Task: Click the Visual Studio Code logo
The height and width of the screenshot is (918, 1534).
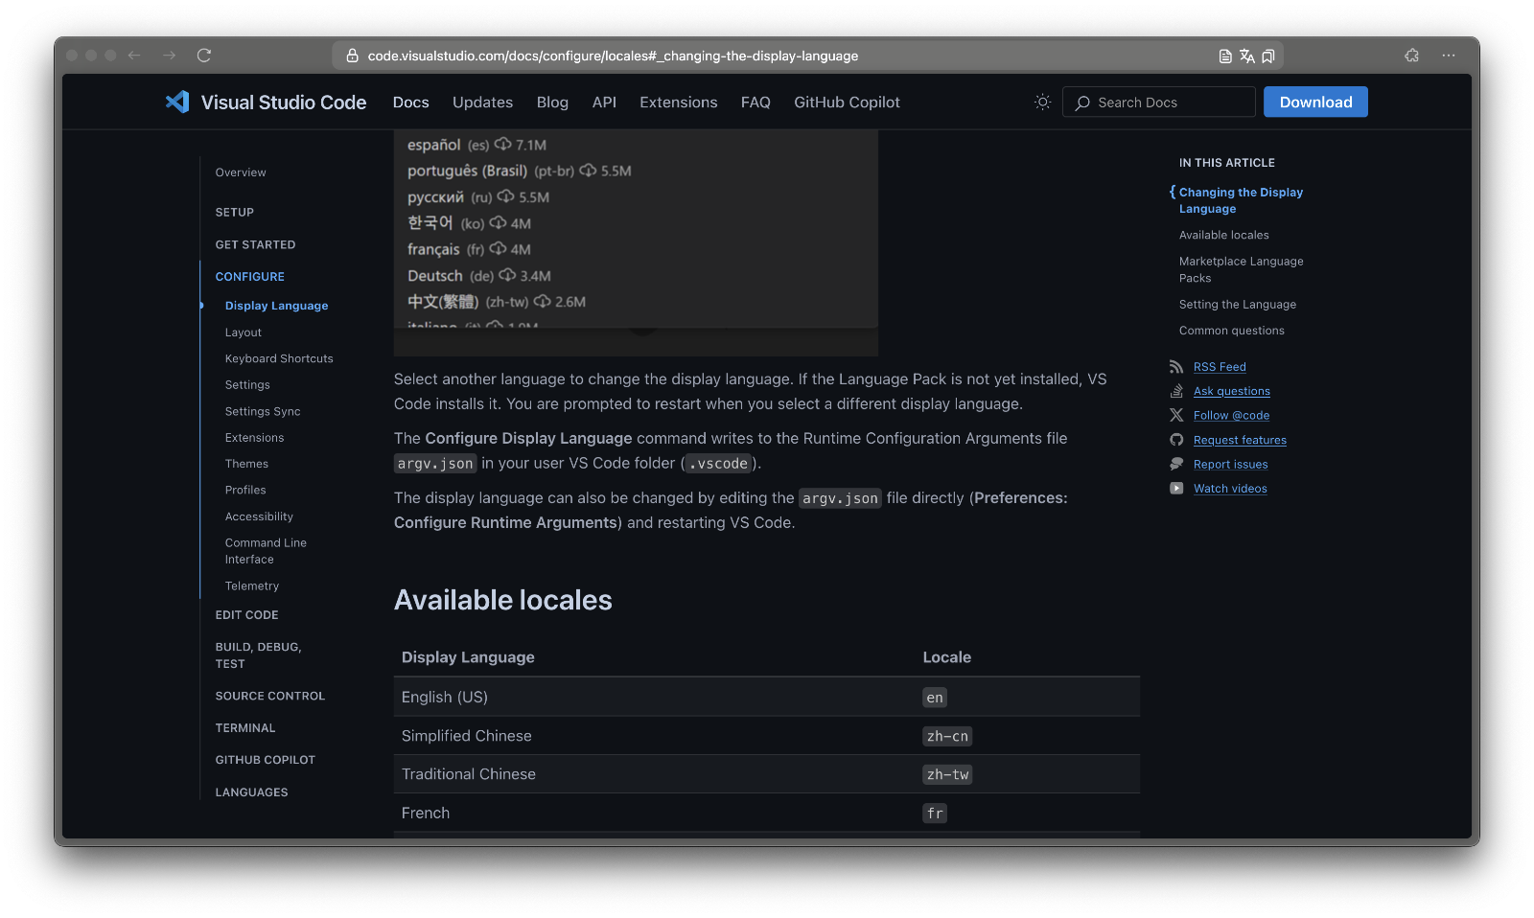Action: 177,102
